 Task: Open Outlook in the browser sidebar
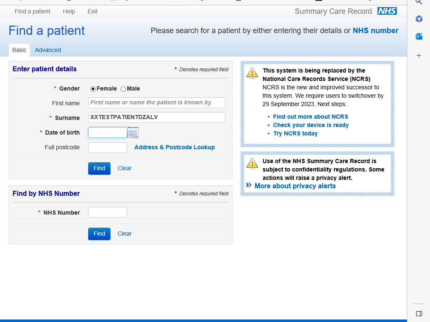click(x=419, y=36)
